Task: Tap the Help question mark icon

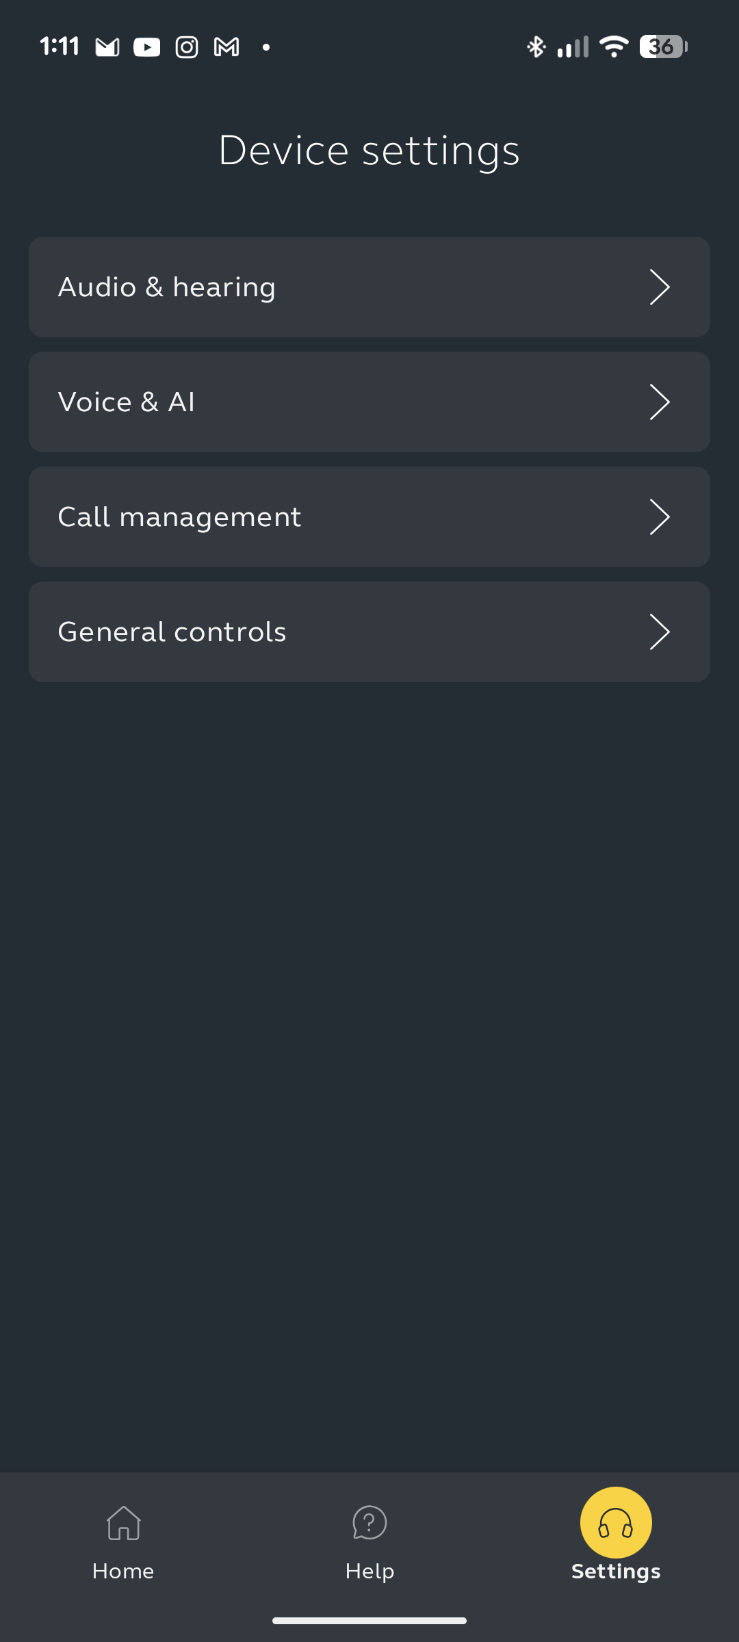Action: point(369,1522)
